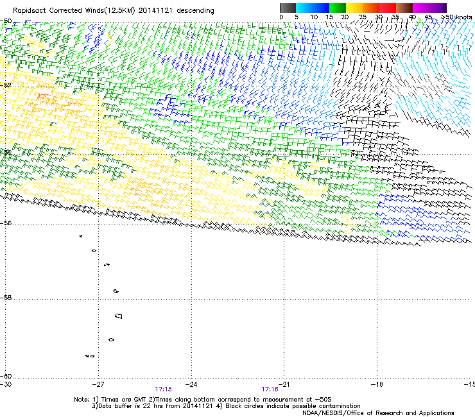Click the '-24' longitude axis label
Viewport: 475px width, 417px height.
point(191,384)
